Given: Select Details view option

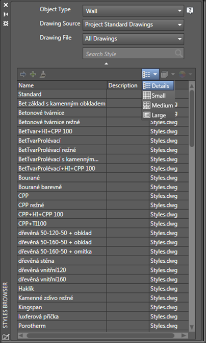Looking at the screenshot, I should 158,86.
